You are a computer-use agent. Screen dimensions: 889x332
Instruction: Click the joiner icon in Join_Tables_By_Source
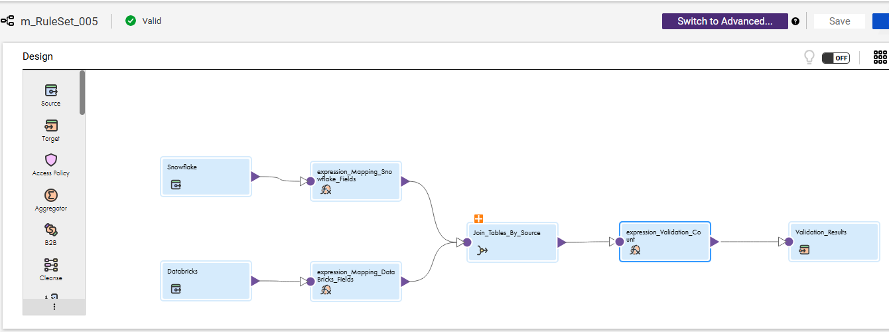(482, 250)
